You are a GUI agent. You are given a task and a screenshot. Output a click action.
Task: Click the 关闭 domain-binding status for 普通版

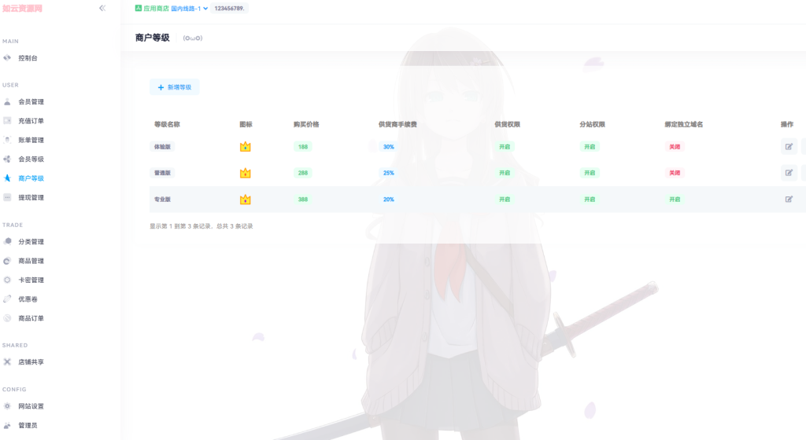(675, 173)
